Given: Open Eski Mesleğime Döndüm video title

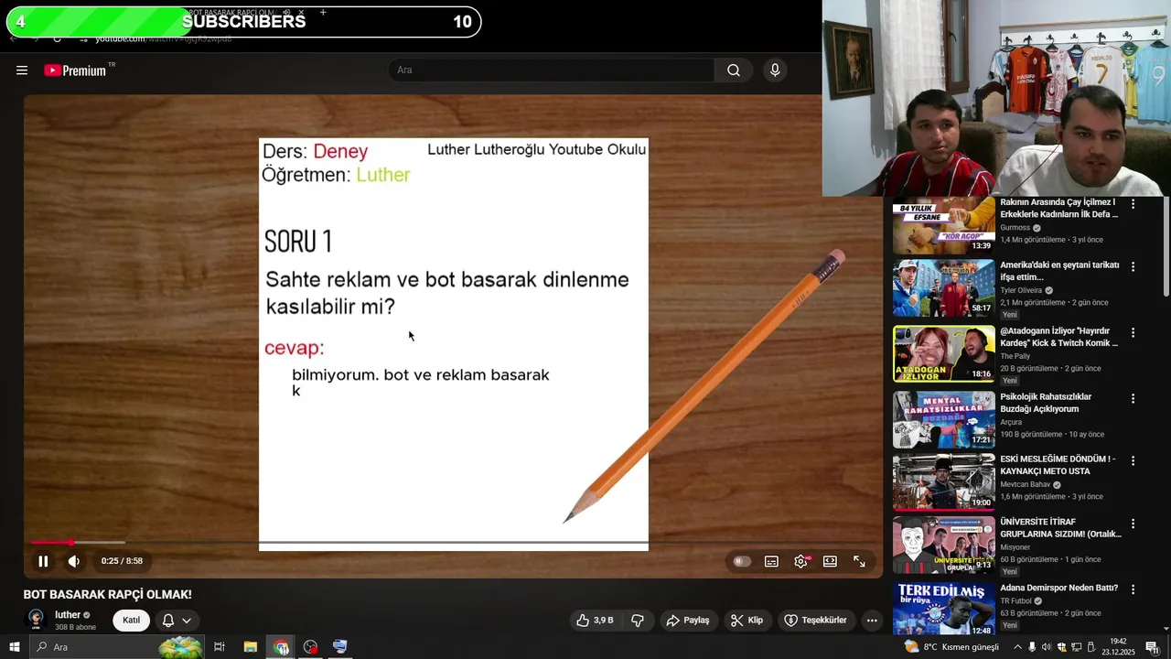Looking at the screenshot, I should point(1058,465).
